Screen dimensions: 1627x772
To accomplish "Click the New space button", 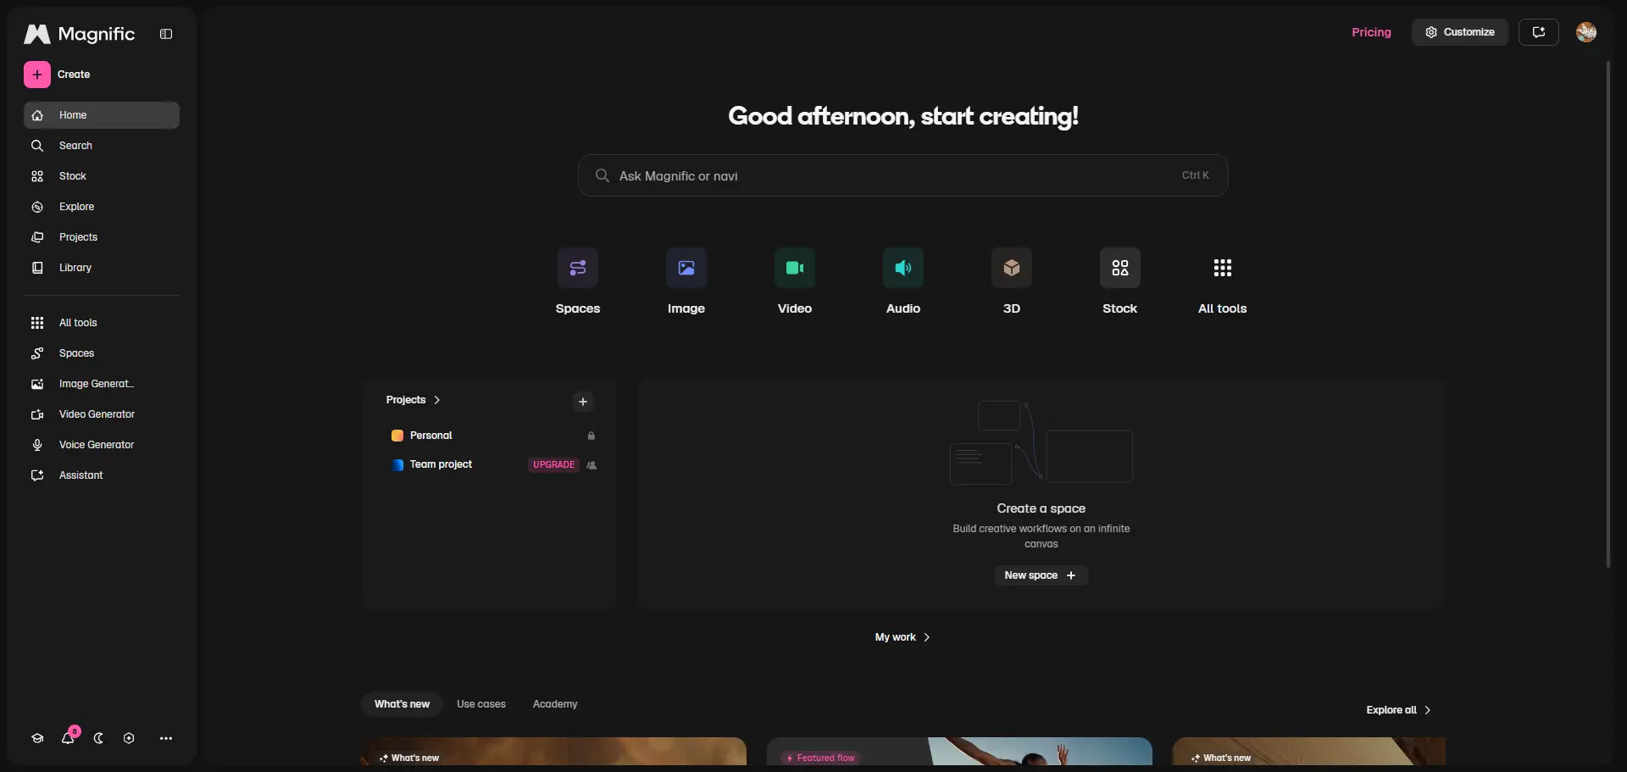I will (1041, 575).
